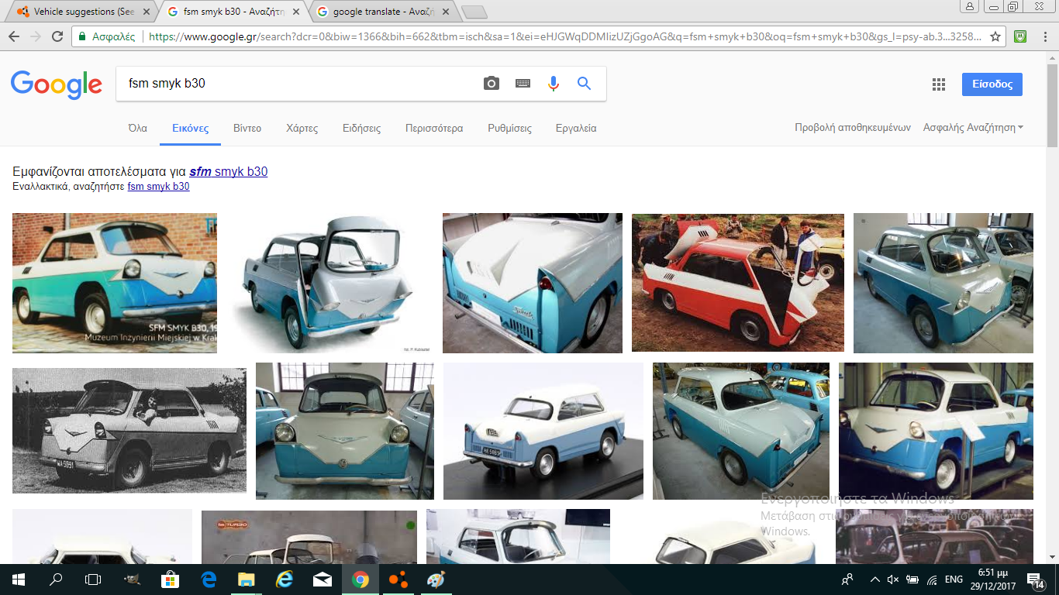Open Εργαλεία search tools
This screenshot has width=1059, height=595.
576,128
